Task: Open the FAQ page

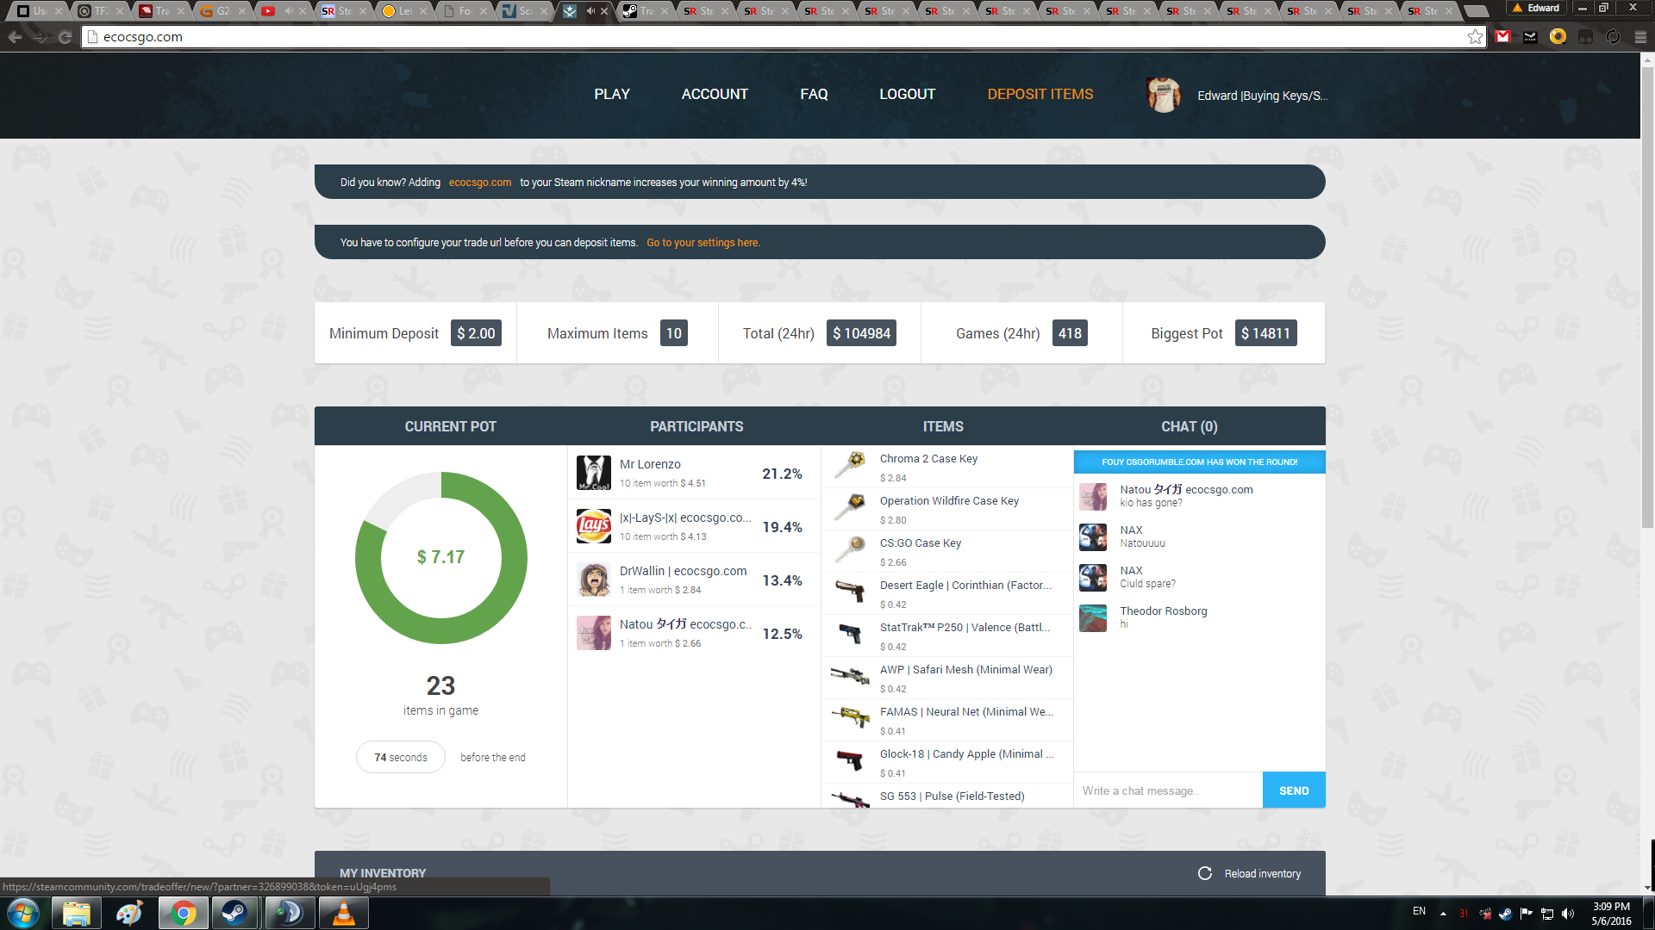Action: coord(813,95)
